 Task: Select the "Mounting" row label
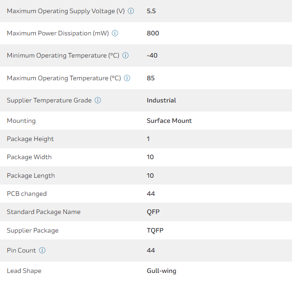pyautogui.click(x=21, y=121)
